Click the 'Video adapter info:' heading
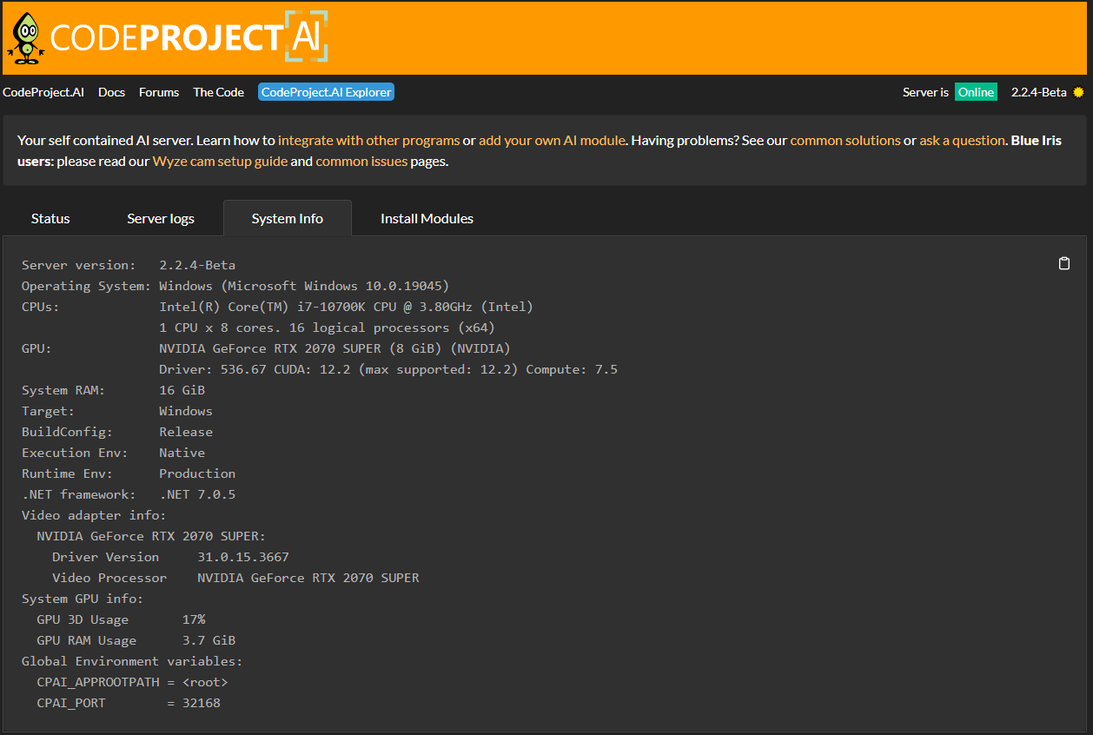1093x735 pixels. tap(94, 515)
